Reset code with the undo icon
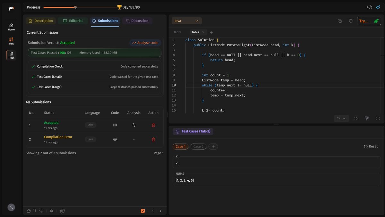This screenshot has height=217, width=385. (351, 21)
